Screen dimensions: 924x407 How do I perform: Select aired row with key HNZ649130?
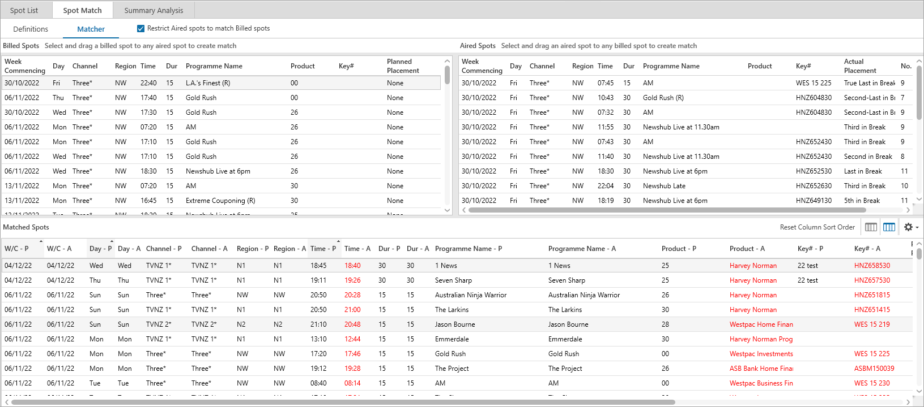[x=686, y=201]
